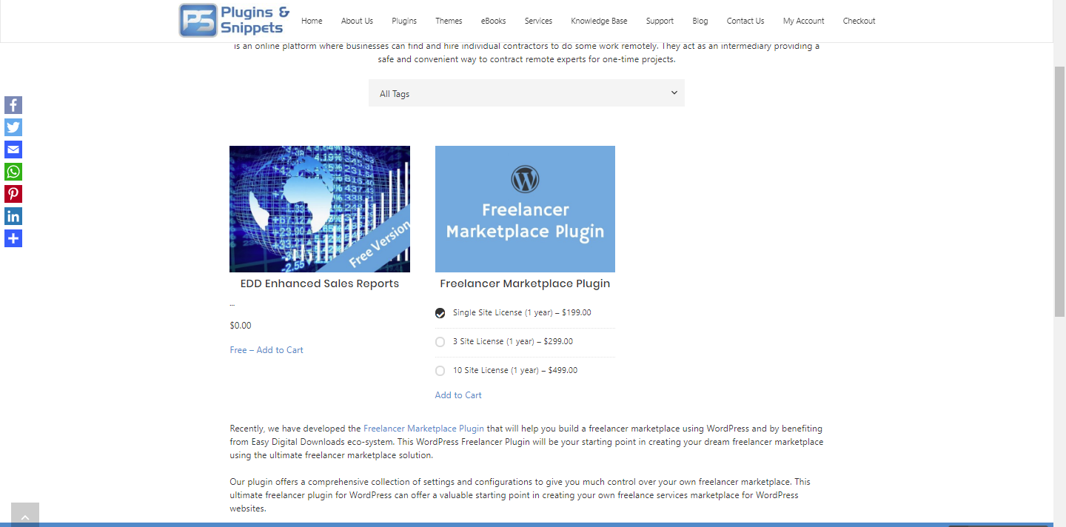The image size is (1066, 527).
Task: Open the All Tags dropdown
Action: coord(526,93)
